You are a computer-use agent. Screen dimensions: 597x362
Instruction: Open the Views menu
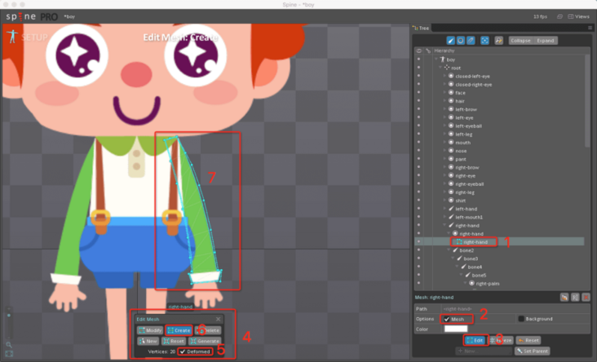(x=579, y=17)
